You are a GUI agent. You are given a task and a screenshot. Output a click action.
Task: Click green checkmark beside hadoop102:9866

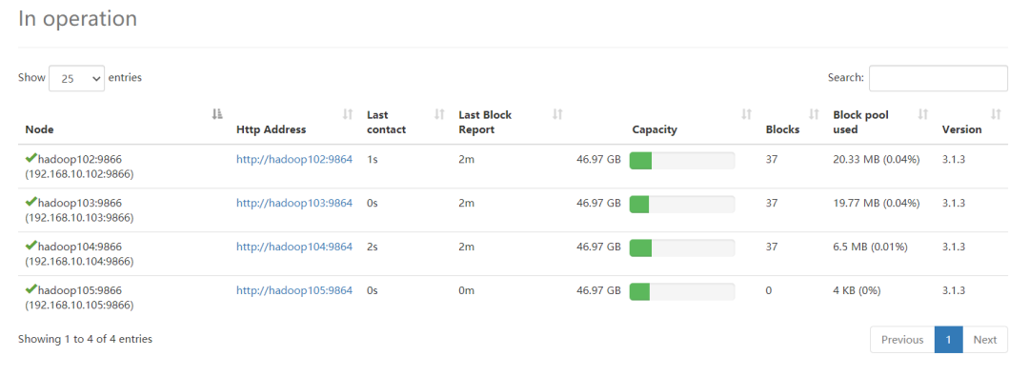point(30,158)
